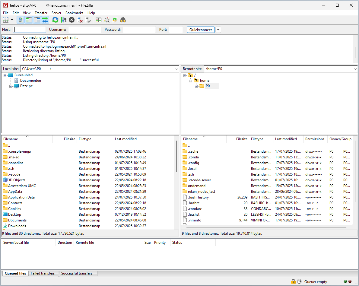Open the Bookmarks menu
The width and height of the screenshot is (359, 286).
pos(74,13)
